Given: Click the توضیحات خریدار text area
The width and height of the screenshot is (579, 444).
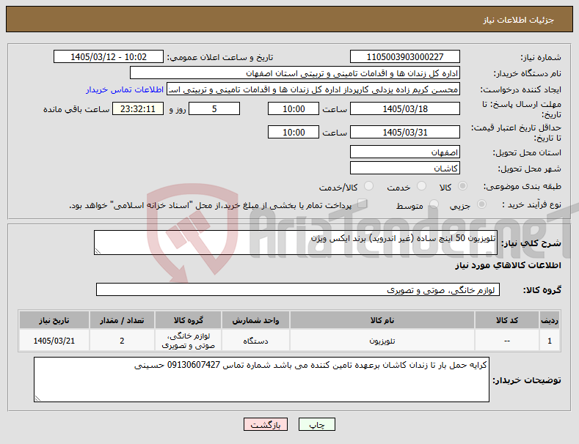Looking at the screenshot, I should tap(261, 380).
